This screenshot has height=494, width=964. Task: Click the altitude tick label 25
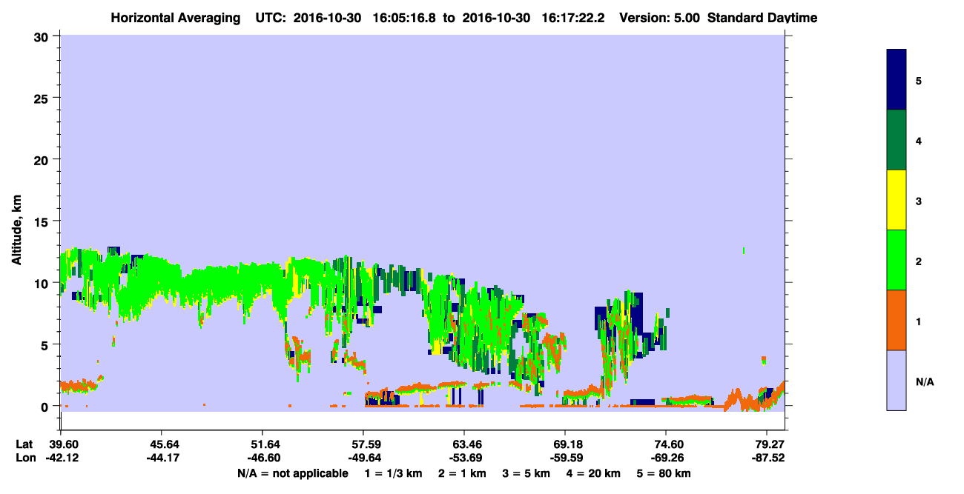click(42, 99)
